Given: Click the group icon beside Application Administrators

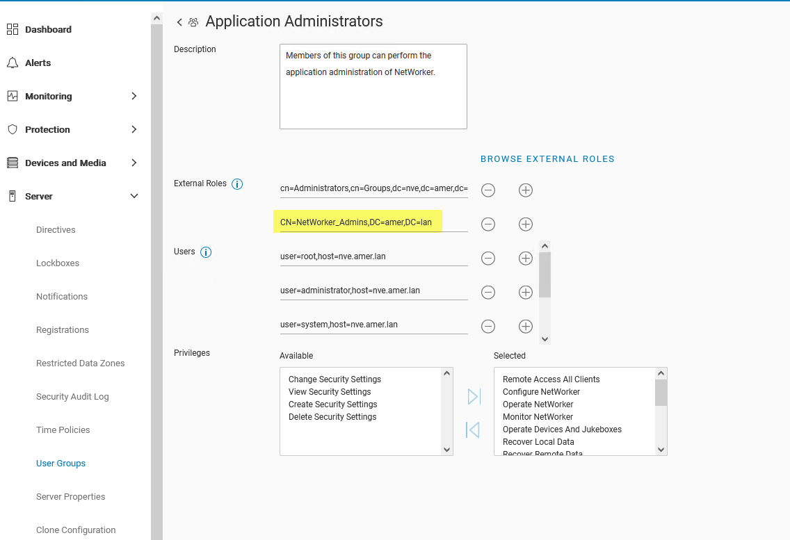Looking at the screenshot, I should 193,22.
